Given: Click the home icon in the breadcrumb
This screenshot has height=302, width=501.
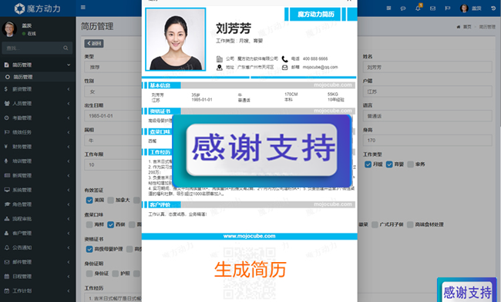Looking at the screenshot, I should pos(459,27).
